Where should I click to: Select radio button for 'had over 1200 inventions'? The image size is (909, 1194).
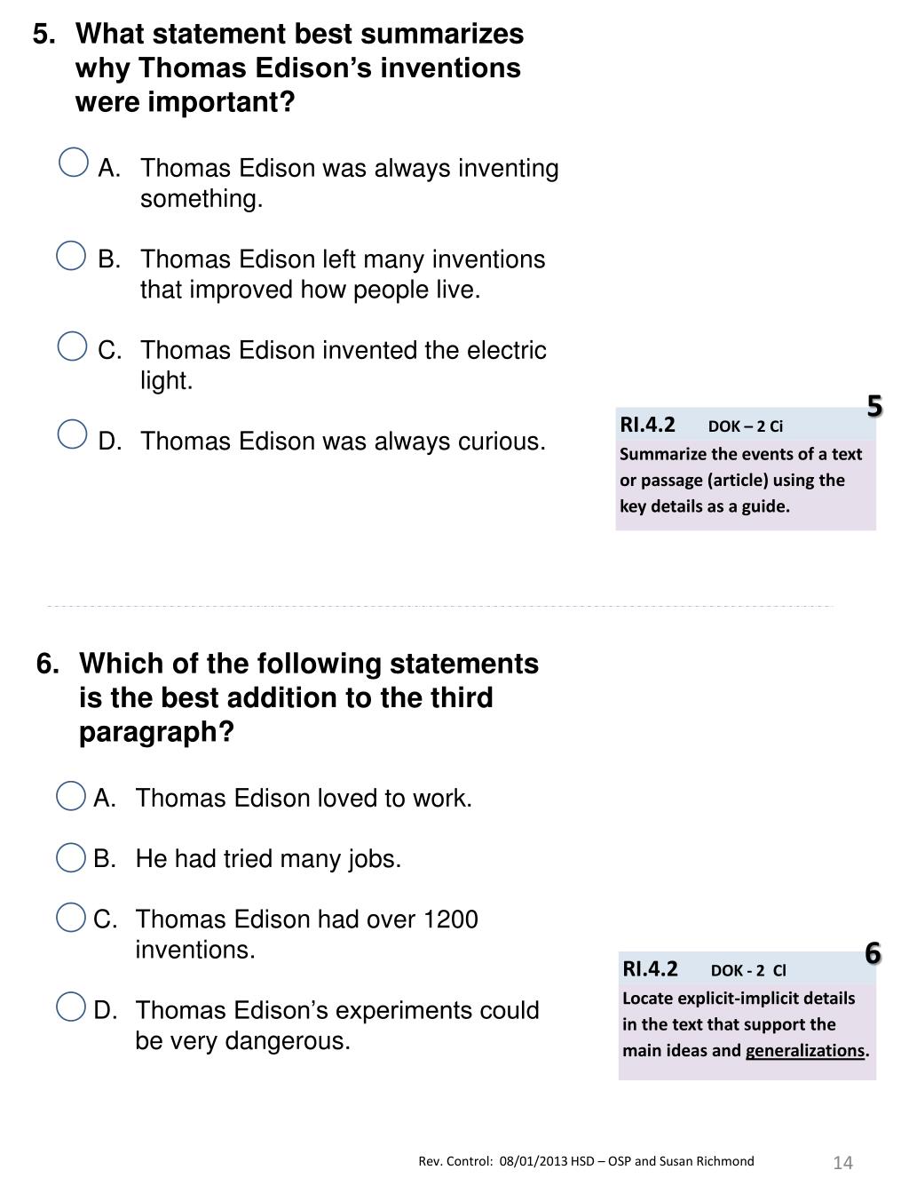coord(70,917)
